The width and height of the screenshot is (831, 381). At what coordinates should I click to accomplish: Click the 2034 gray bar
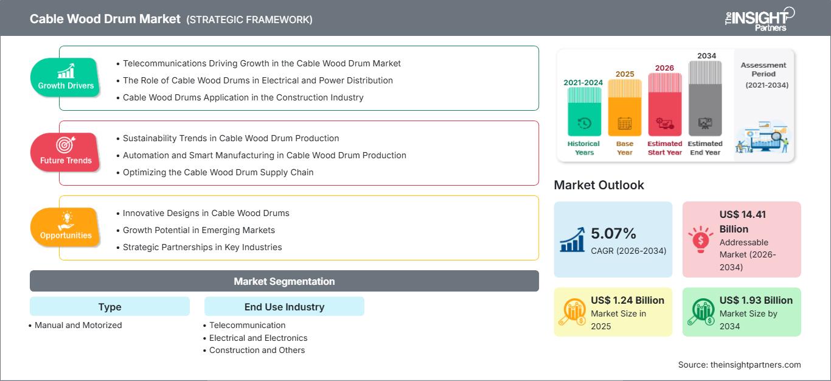coord(705,98)
